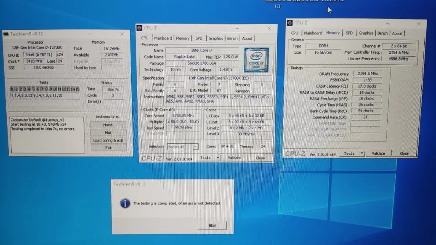Click the Total memory 16126Mb value
436x245 pixels.
[112, 49]
